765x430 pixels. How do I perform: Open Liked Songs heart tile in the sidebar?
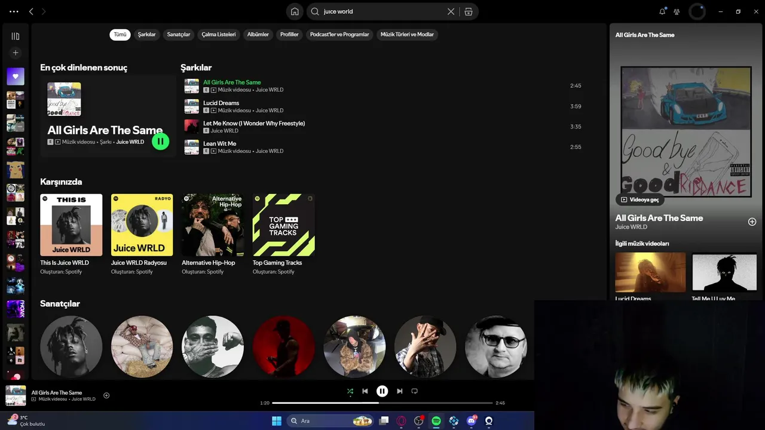[x=16, y=76]
